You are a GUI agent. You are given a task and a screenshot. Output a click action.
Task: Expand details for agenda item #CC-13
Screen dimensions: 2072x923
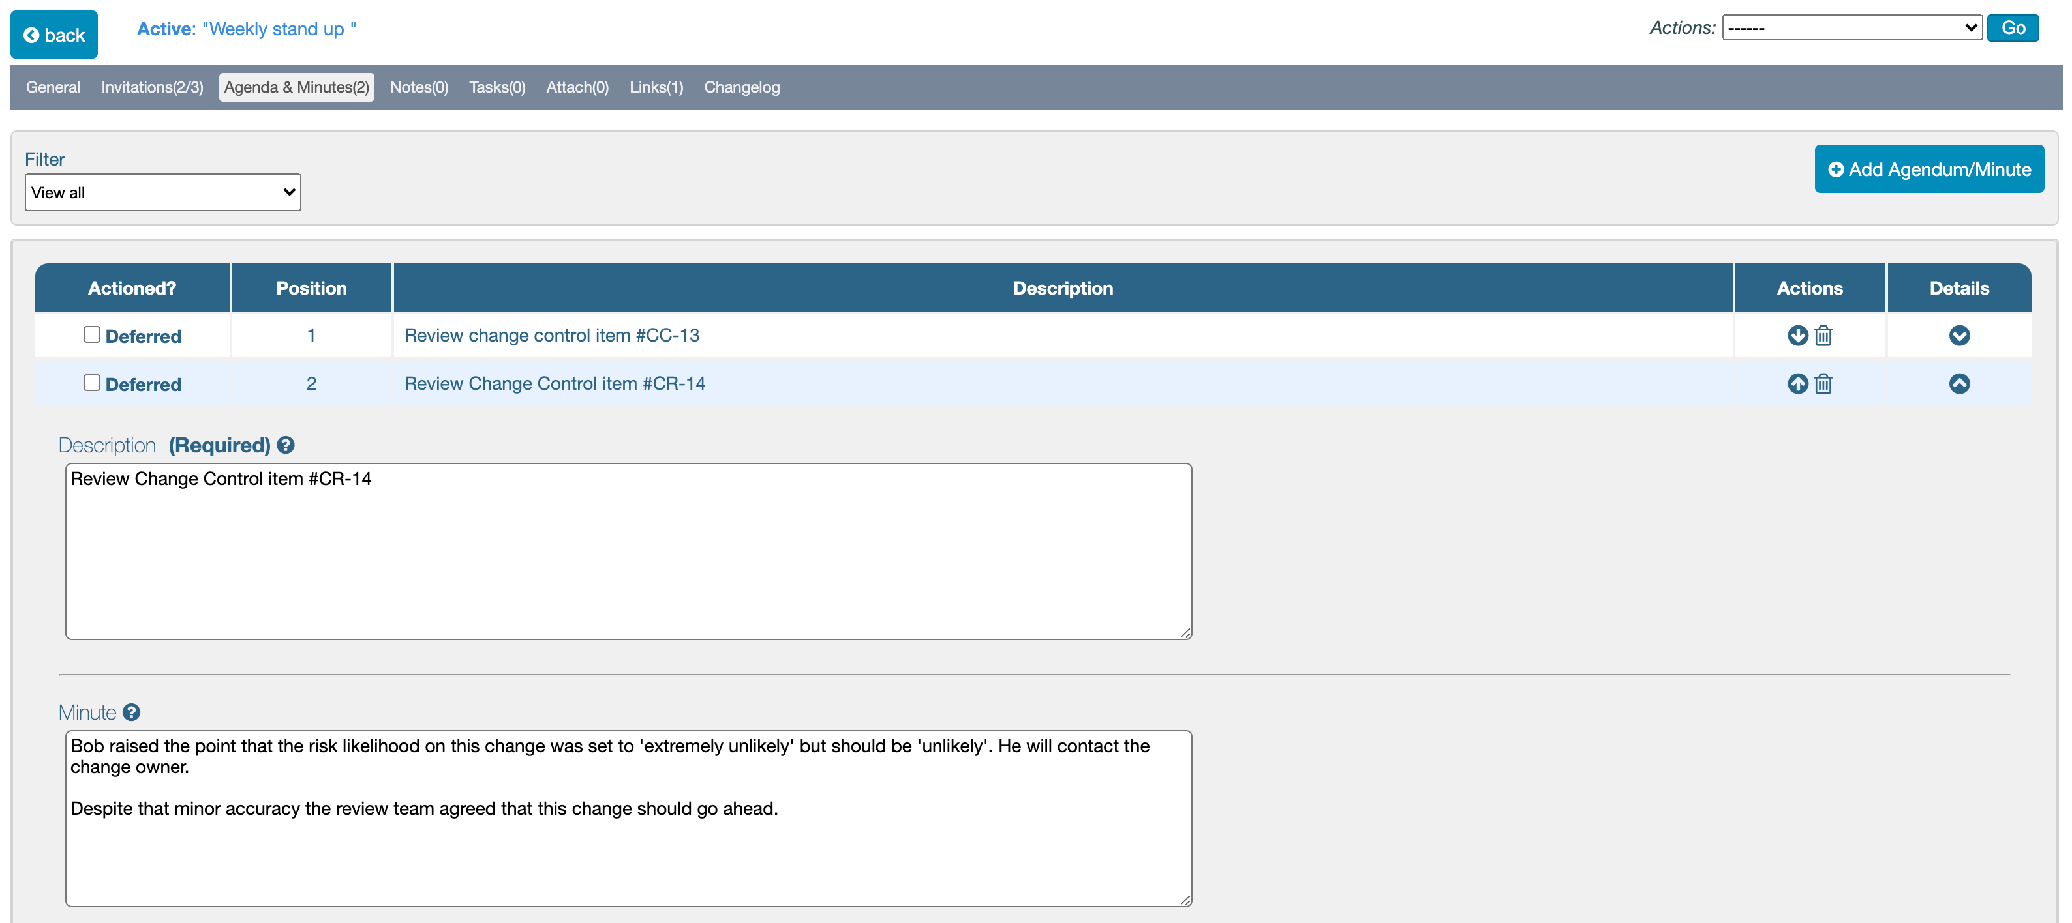click(x=1958, y=335)
